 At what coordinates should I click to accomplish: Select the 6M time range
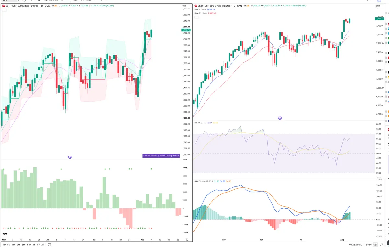coord(23,245)
